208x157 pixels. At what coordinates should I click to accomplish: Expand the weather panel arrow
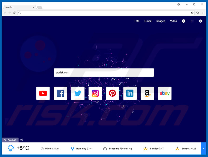coord(203,149)
